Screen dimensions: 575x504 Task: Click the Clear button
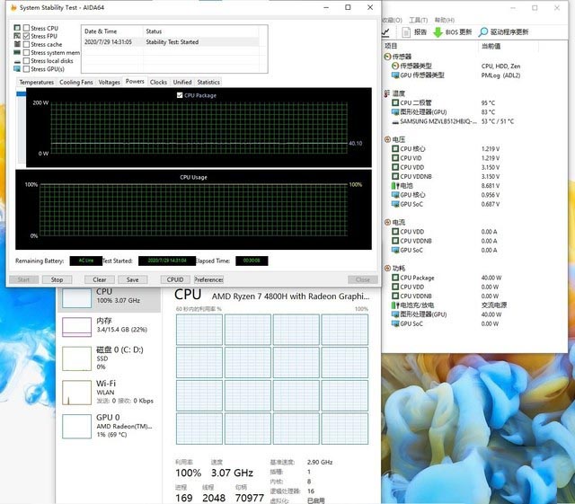[x=100, y=279]
